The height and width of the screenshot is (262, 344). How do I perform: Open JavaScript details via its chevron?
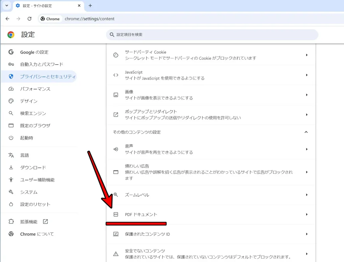306,75
